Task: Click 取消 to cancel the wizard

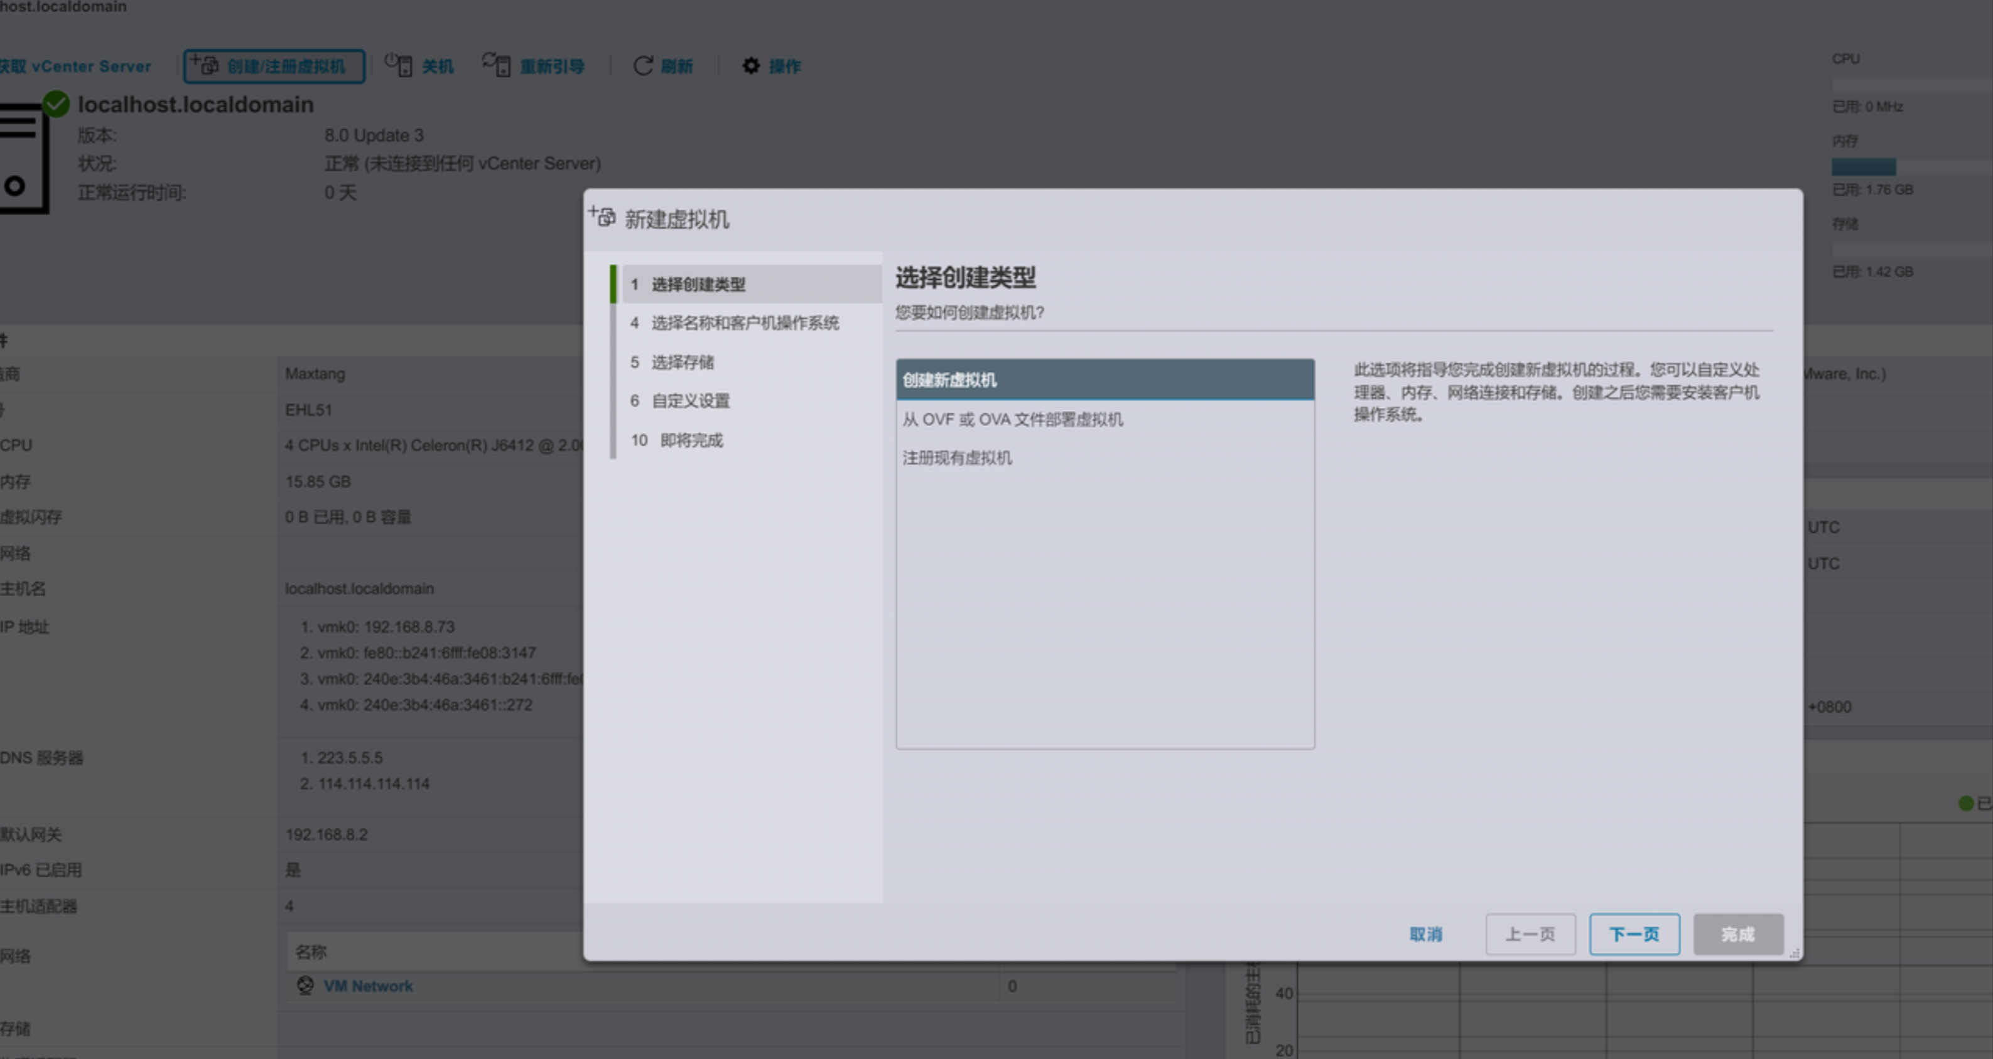Action: 1425,934
